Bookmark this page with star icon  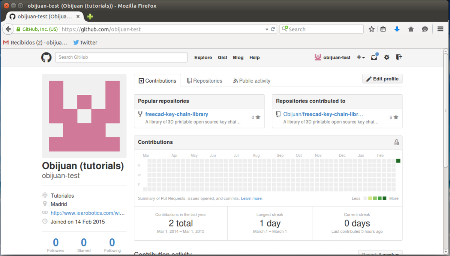pyautogui.click(x=372, y=29)
